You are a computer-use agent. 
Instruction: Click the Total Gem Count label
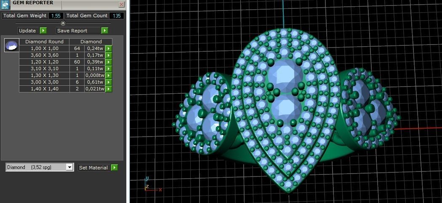coord(87,16)
